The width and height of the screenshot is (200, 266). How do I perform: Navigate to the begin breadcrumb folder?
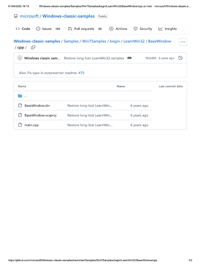point(115,41)
